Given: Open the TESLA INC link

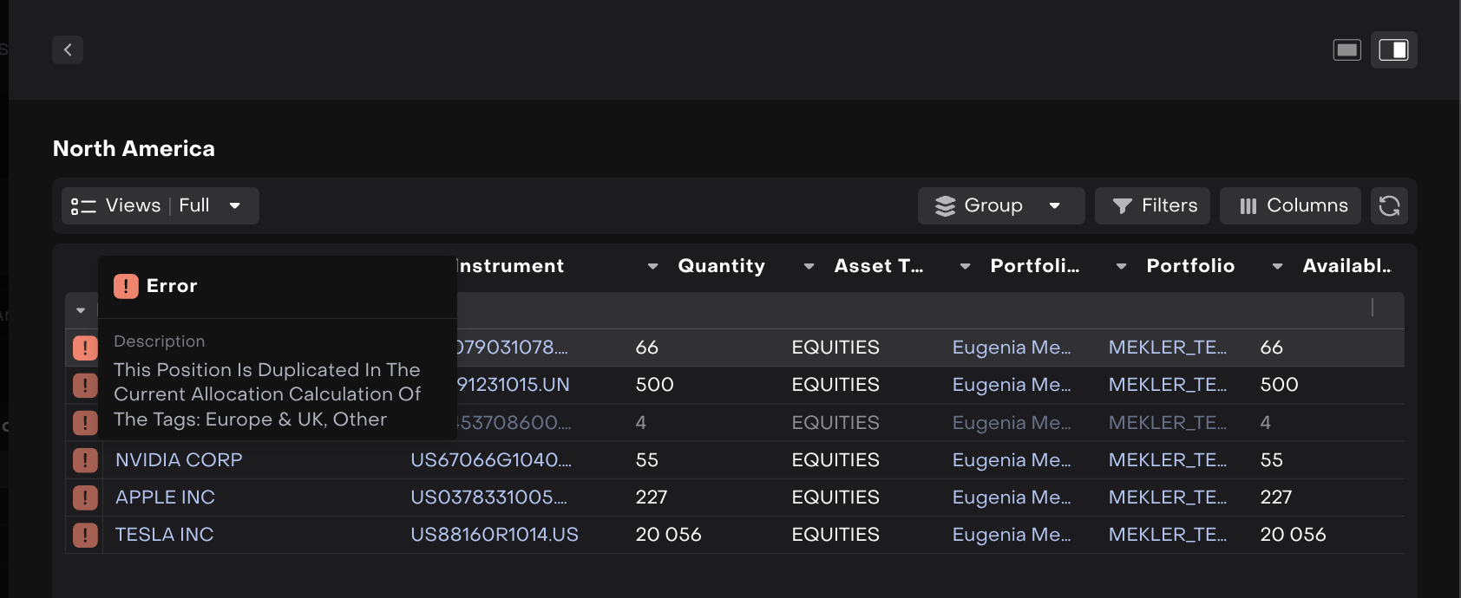Looking at the screenshot, I should click(164, 535).
